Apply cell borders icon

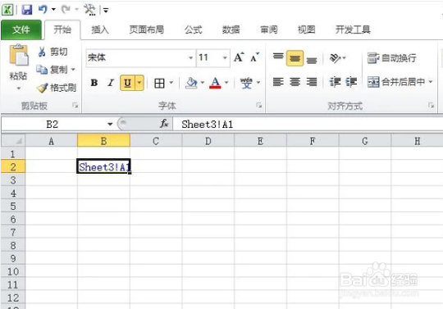[x=160, y=83]
